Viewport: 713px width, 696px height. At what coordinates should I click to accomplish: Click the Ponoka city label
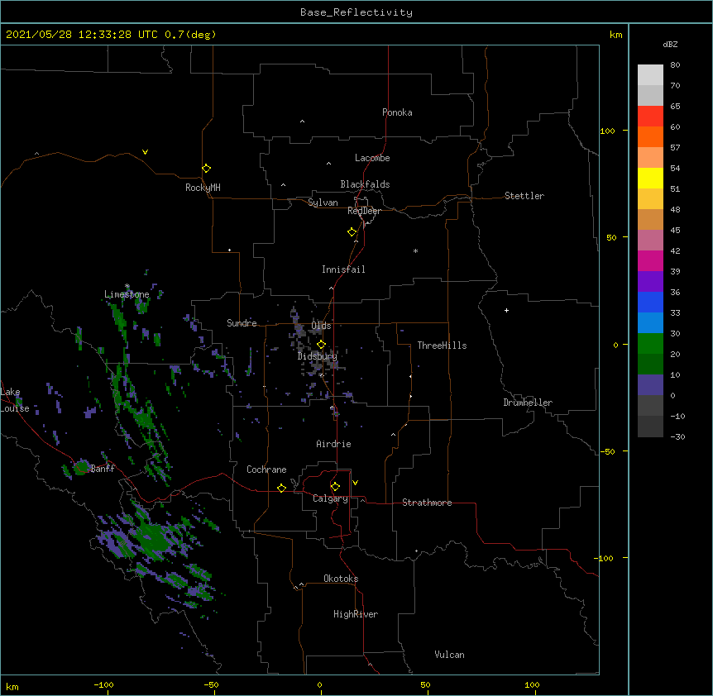click(x=397, y=112)
